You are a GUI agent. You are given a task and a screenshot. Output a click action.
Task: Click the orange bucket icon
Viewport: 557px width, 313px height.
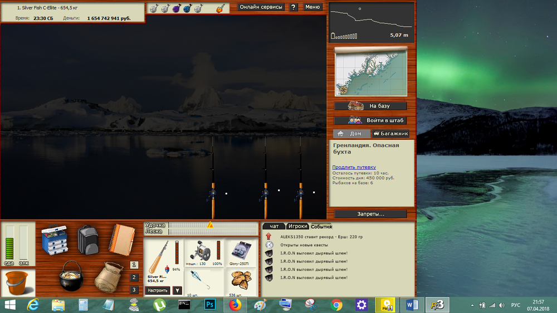pos(17,282)
